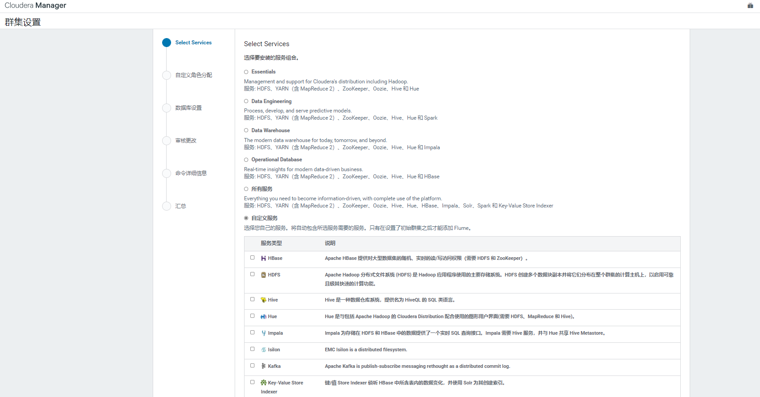Click the Key-Value Store Indexer icon
760x397 pixels.
tap(263, 383)
